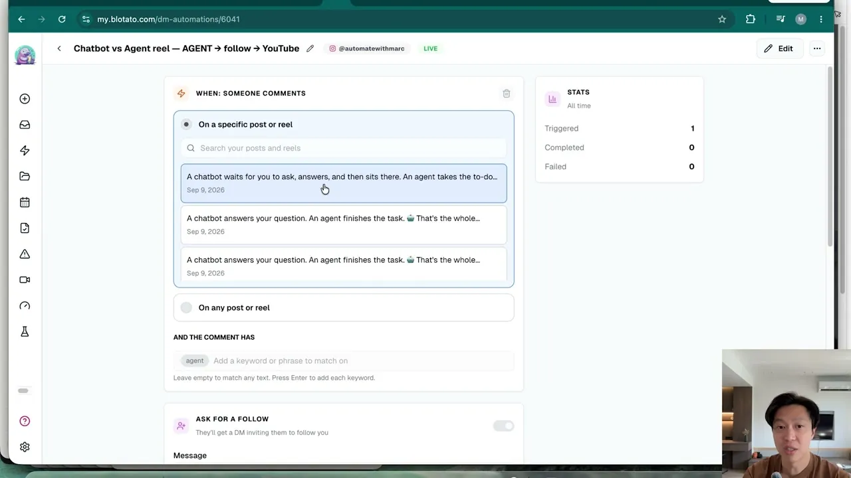This screenshot has width=851, height=478.
Task: Click the ASK FOR A FOLLOW heading
Action: coord(232,419)
